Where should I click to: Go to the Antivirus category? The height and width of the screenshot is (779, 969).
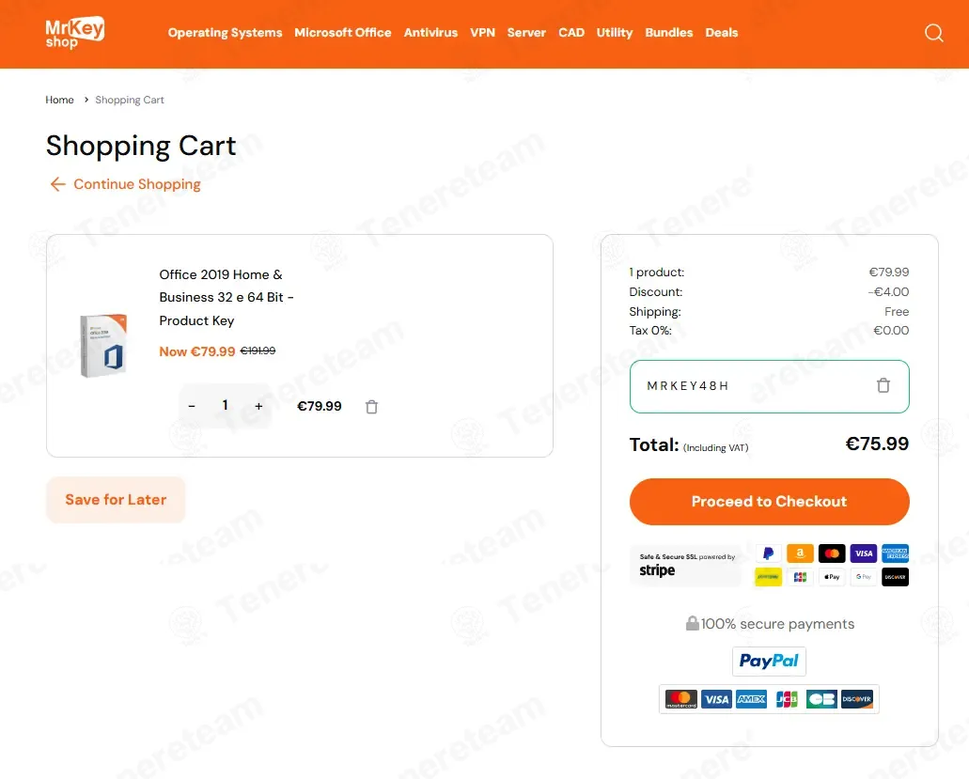point(430,33)
